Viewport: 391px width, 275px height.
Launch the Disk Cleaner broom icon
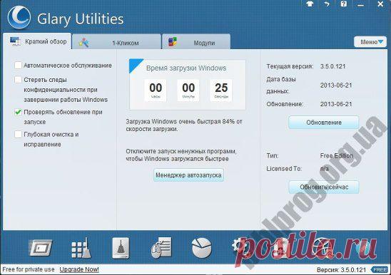(x=121, y=248)
